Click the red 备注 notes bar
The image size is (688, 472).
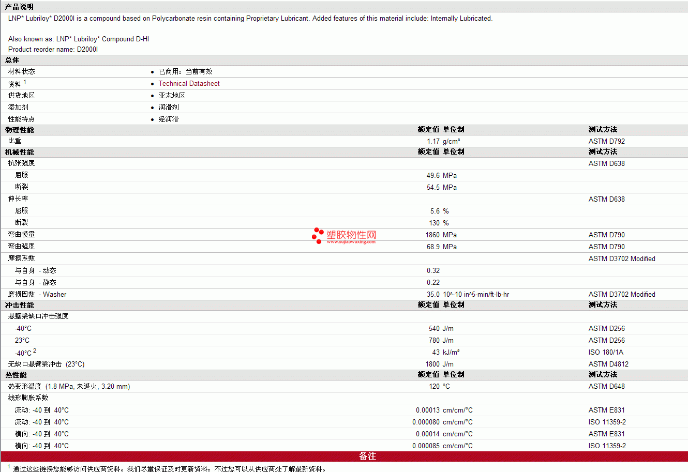tap(344, 456)
